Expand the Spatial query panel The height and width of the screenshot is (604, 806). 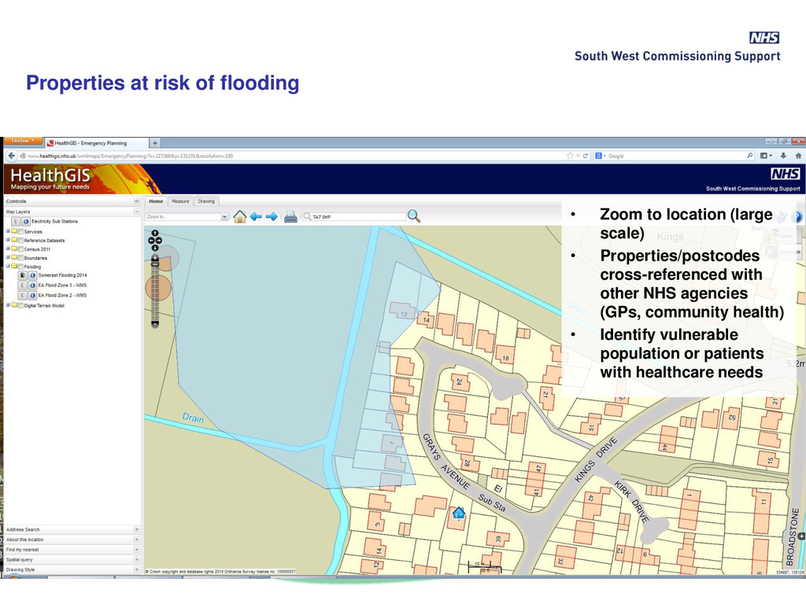tap(137, 559)
